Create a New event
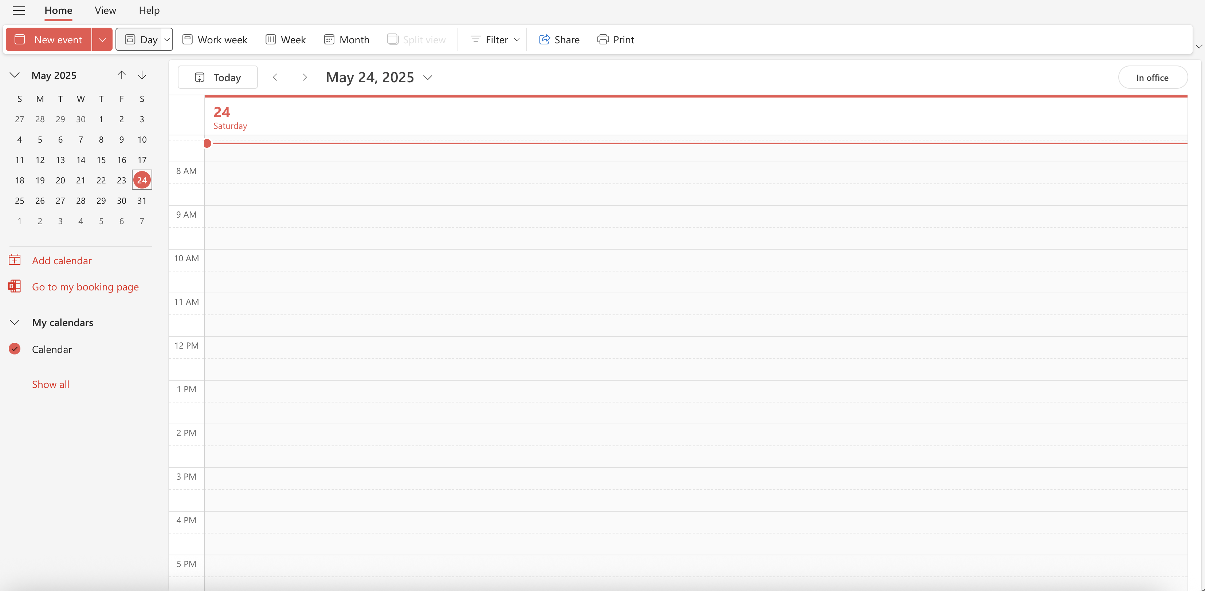The image size is (1205, 591). click(49, 39)
